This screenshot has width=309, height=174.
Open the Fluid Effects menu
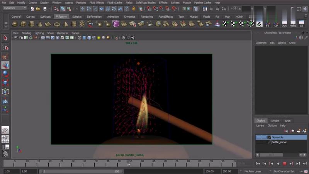click(96, 2)
